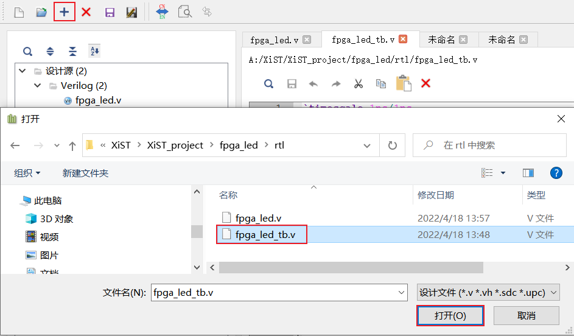This screenshot has width=574, height=336.
Task: Click the New file toolbar icon
Action: point(19,12)
